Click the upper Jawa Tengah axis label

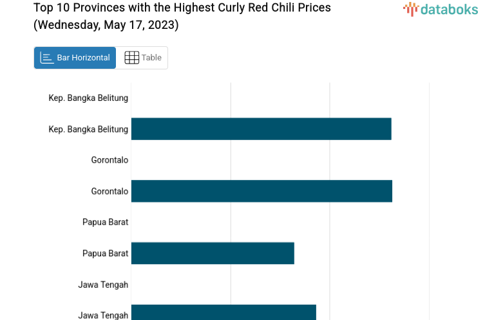[103, 285]
